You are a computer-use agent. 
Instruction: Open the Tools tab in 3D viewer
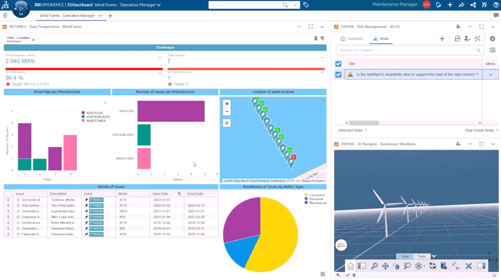[x=422, y=256]
